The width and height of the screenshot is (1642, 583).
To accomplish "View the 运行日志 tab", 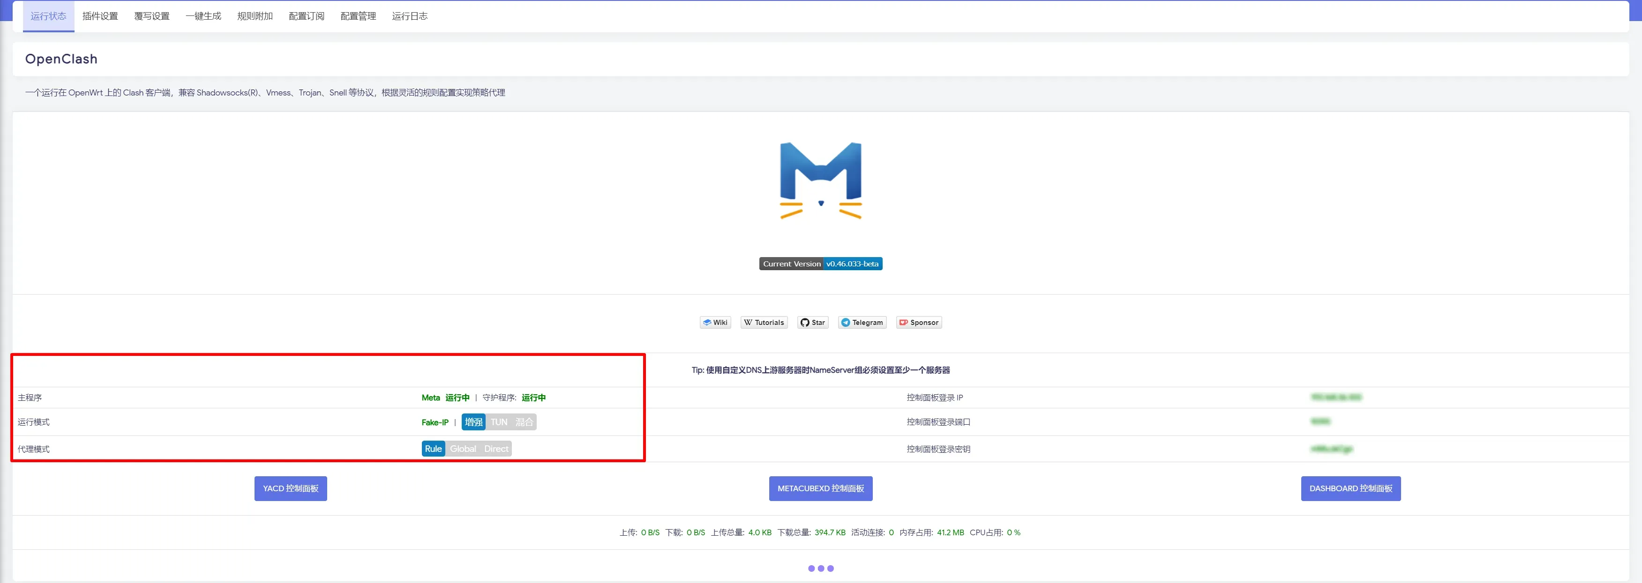I will click(410, 16).
